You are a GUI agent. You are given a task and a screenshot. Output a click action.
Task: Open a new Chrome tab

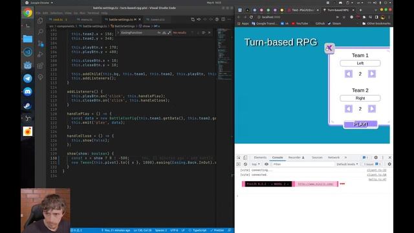click(361, 10)
